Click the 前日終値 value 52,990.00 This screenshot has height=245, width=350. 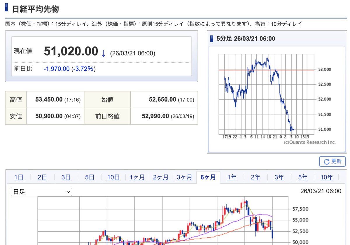155,116
